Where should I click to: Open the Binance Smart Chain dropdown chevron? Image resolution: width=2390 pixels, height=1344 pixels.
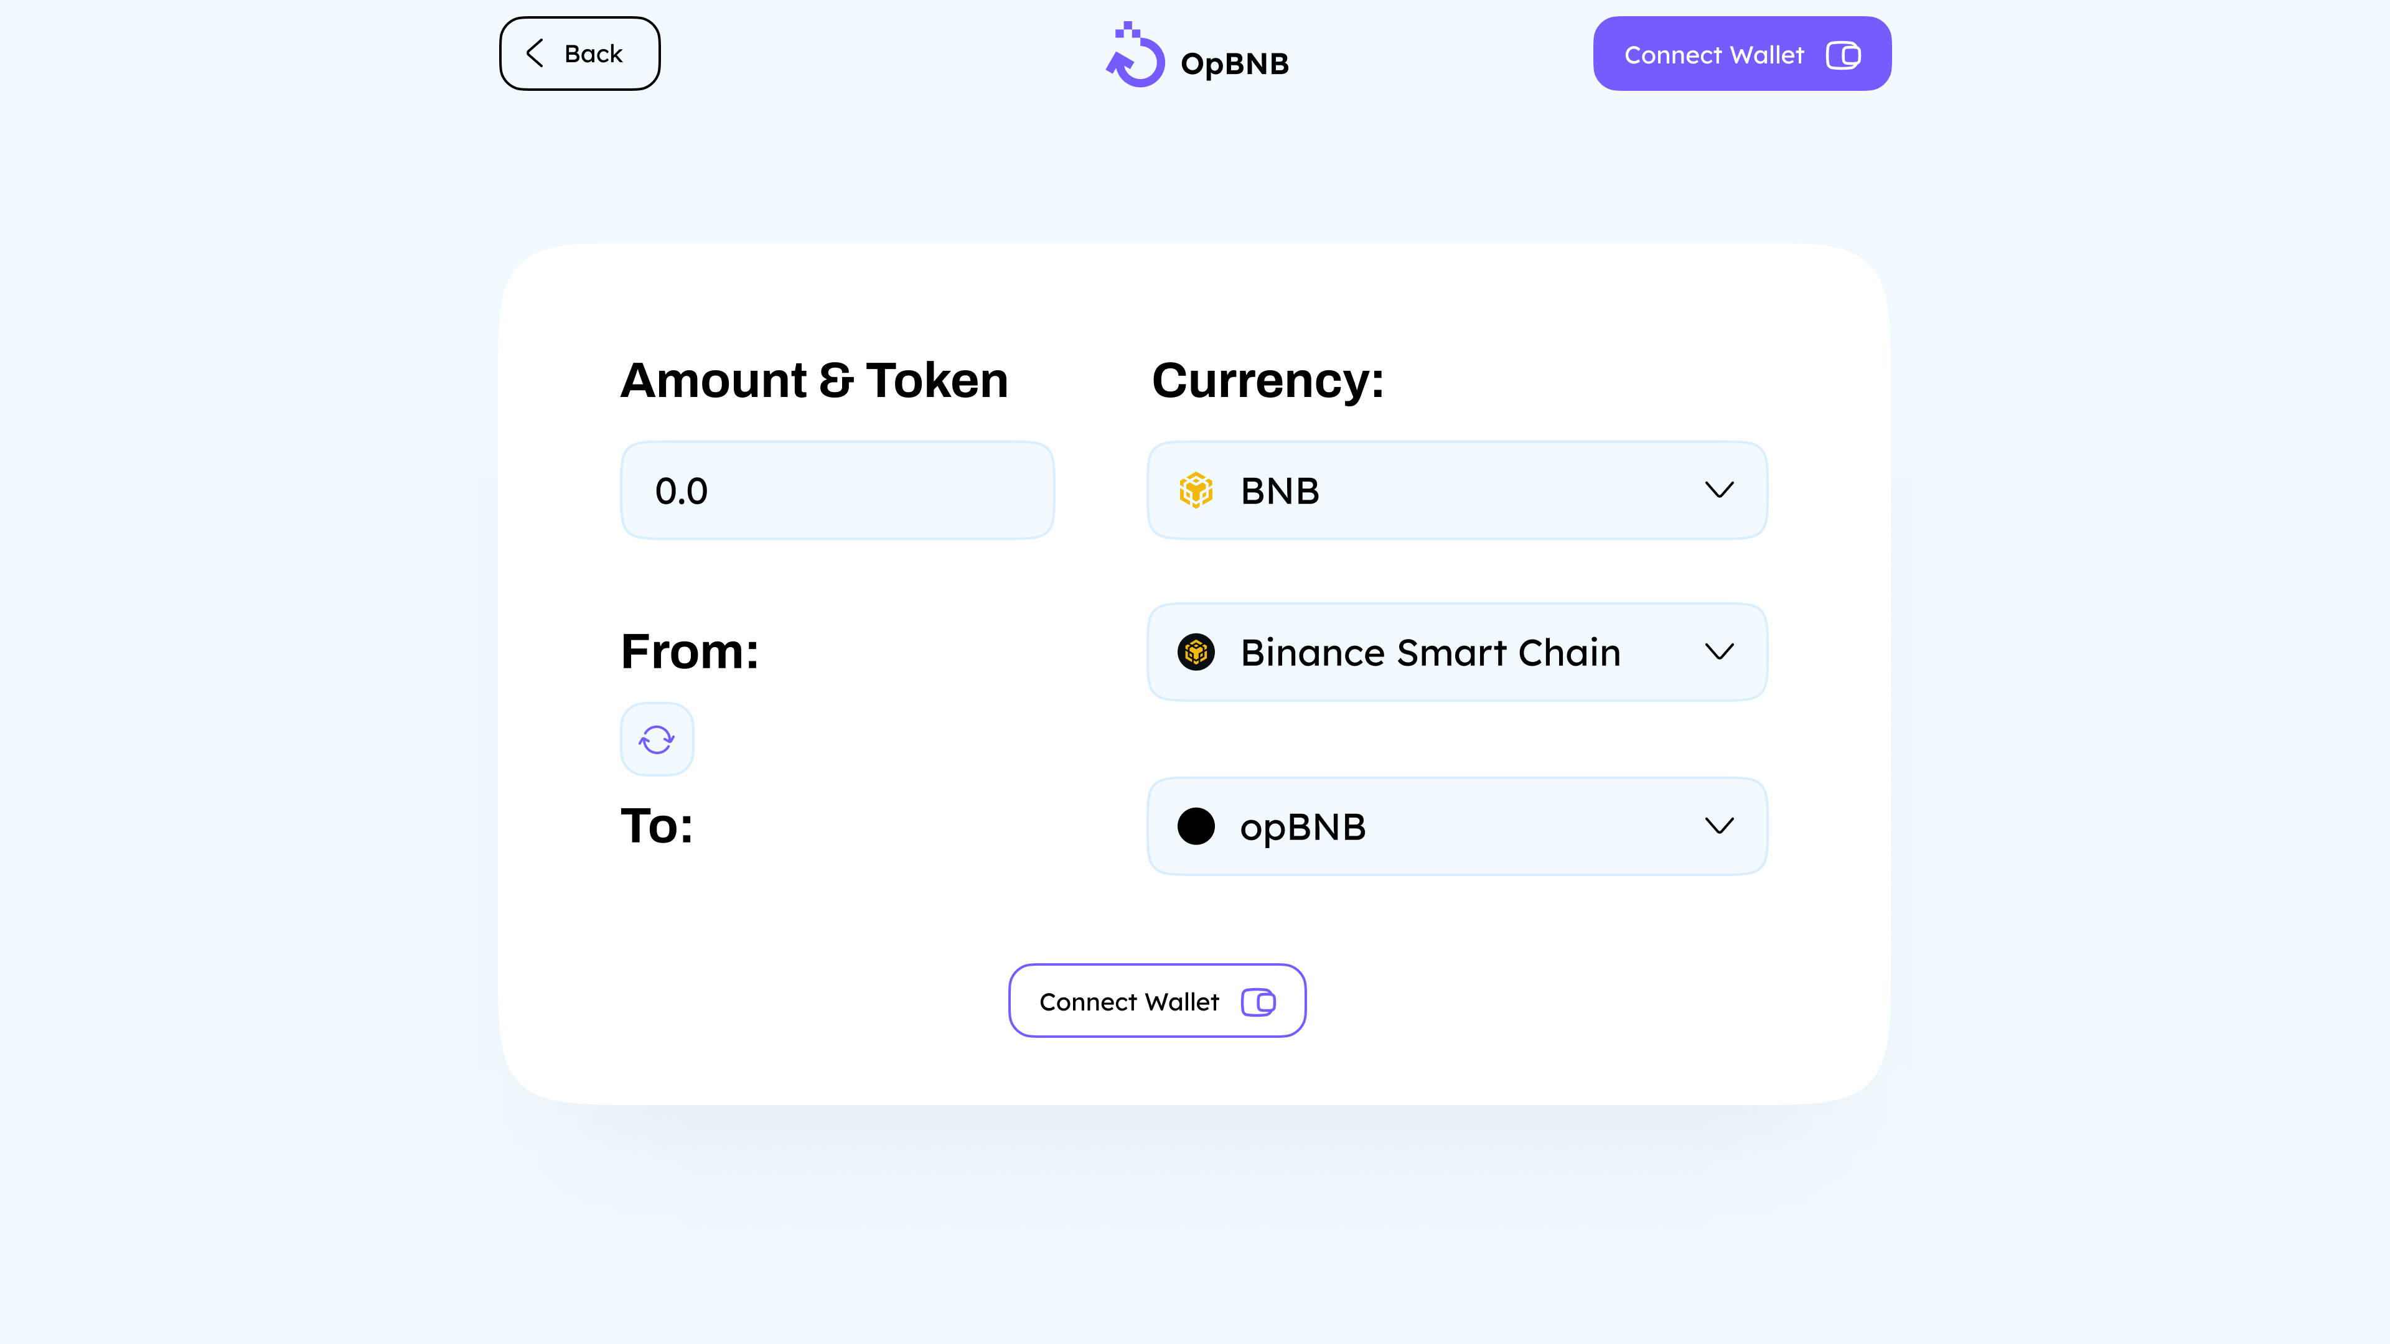click(1719, 652)
